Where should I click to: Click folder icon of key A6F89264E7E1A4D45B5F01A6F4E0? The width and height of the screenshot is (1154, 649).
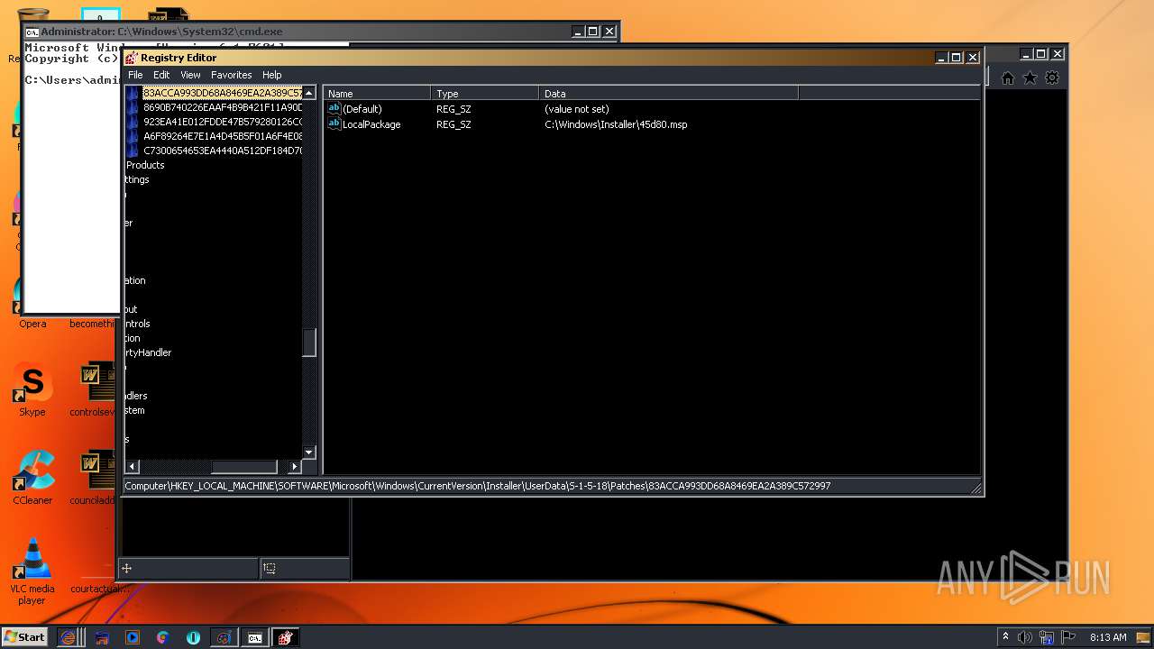pos(133,136)
